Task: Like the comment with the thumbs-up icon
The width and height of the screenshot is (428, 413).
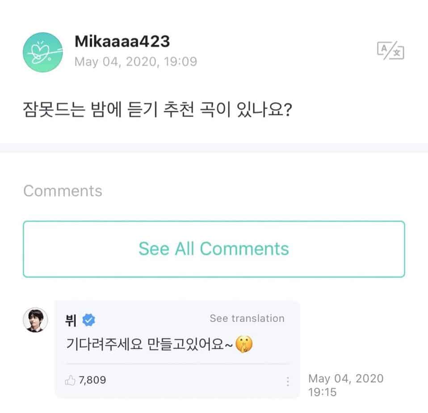Action: (x=70, y=381)
